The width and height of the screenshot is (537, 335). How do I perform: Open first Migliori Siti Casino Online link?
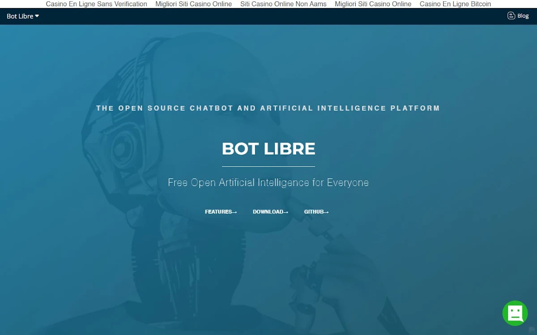[x=194, y=4]
